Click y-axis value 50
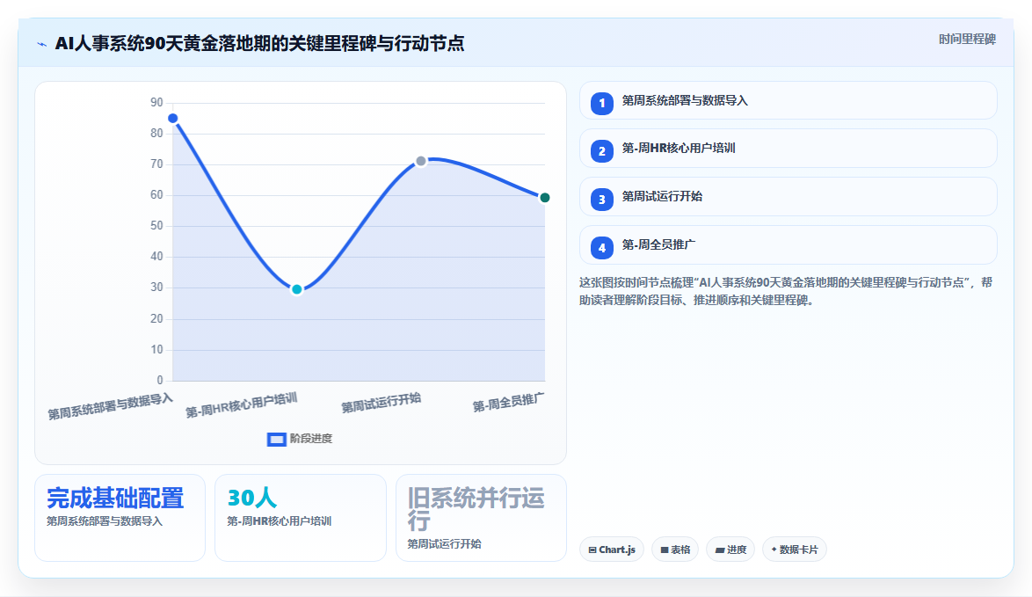The height and width of the screenshot is (597, 1032). [x=156, y=226]
